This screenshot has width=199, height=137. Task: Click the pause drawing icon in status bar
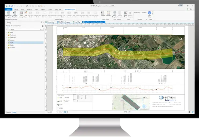pyautogui.click(x=190, y=112)
